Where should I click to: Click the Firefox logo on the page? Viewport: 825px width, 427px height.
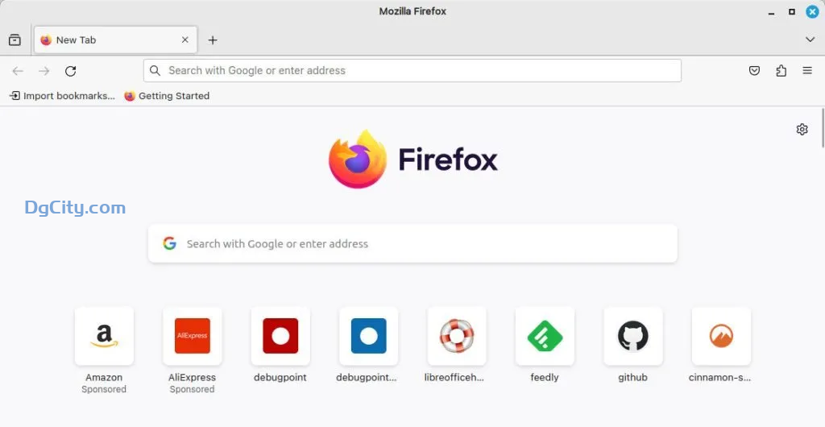coord(413,159)
